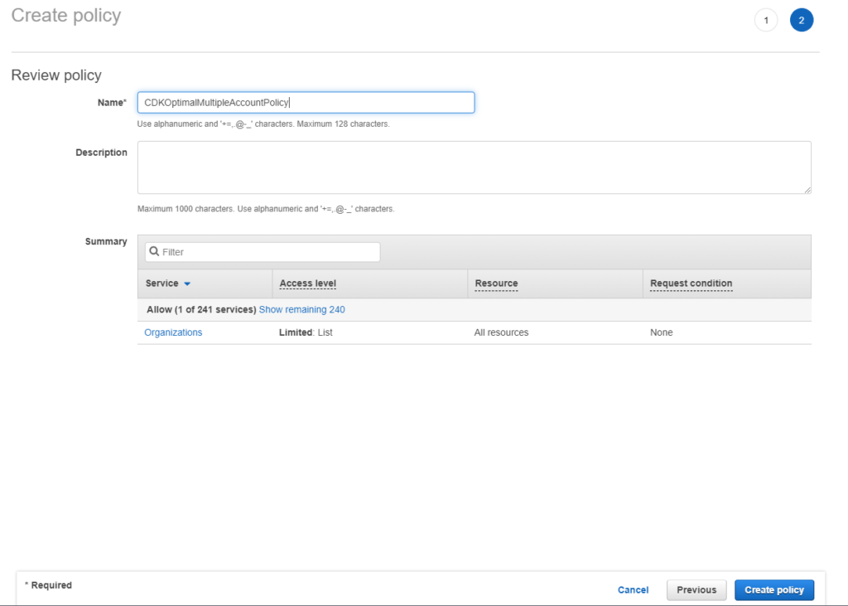Click inside the Name input field

pos(305,102)
